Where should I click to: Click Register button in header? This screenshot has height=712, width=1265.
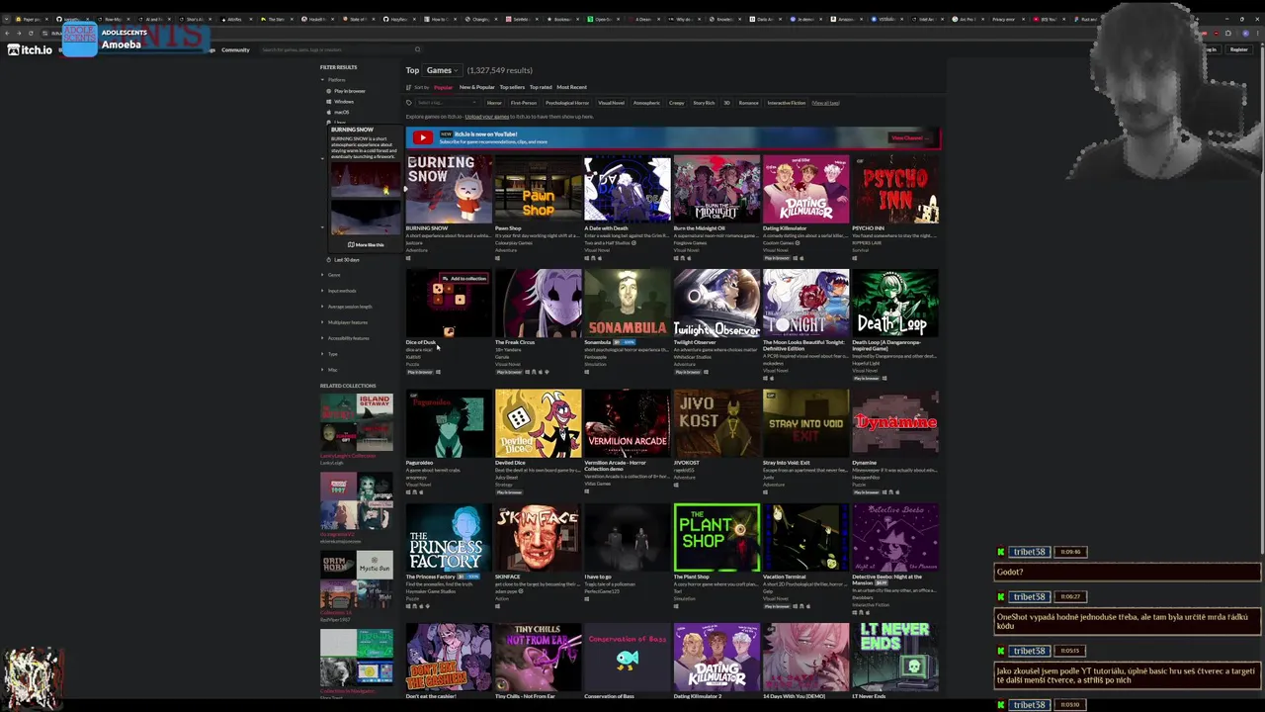pos(1237,49)
